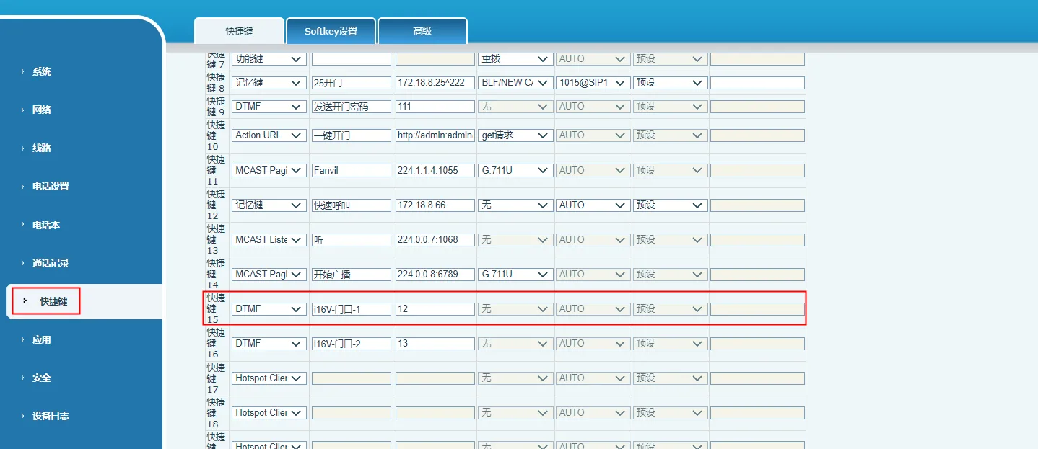Switch to the Softkey设置 tab

tap(331, 32)
